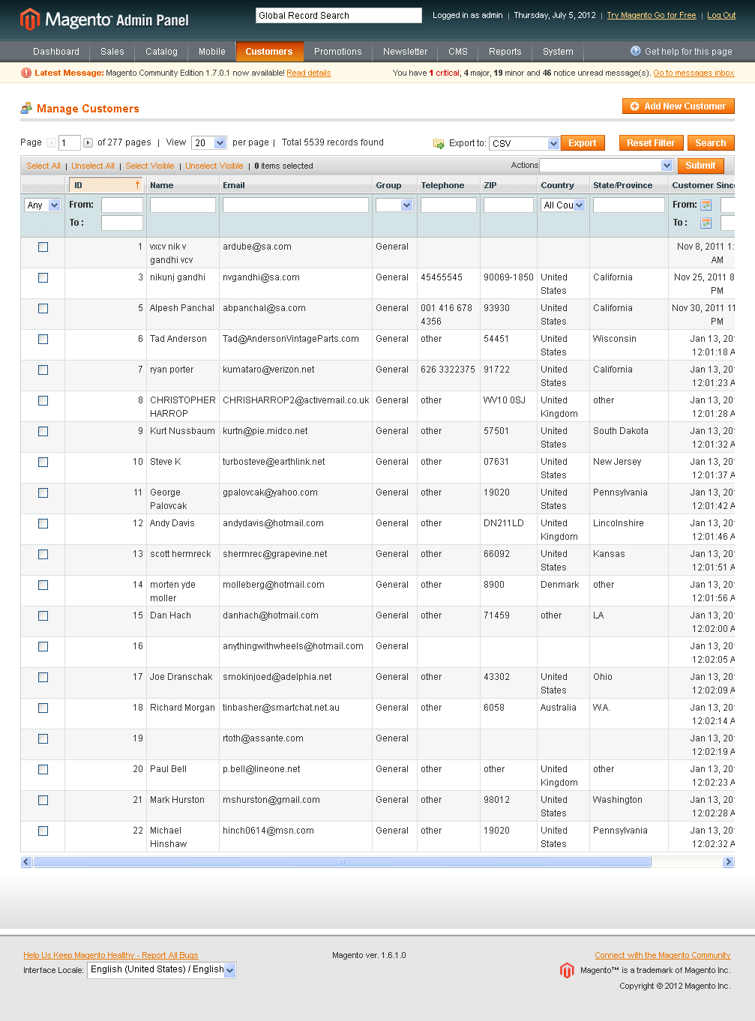This screenshot has height=1021, width=755.
Task: Click the ID From filter field
Action: [x=122, y=205]
